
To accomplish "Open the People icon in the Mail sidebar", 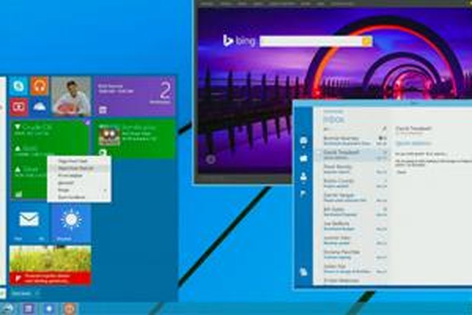I will click(303, 177).
